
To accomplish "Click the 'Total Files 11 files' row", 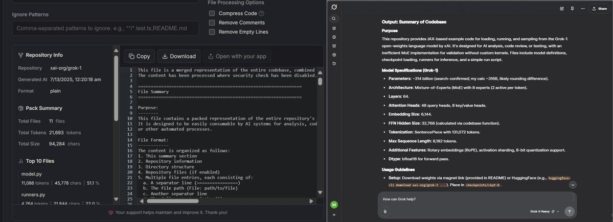I will (41, 121).
